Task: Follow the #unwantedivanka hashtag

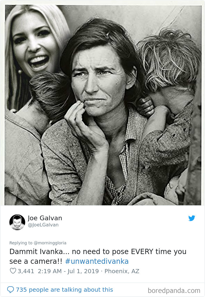Action: coord(97,261)
